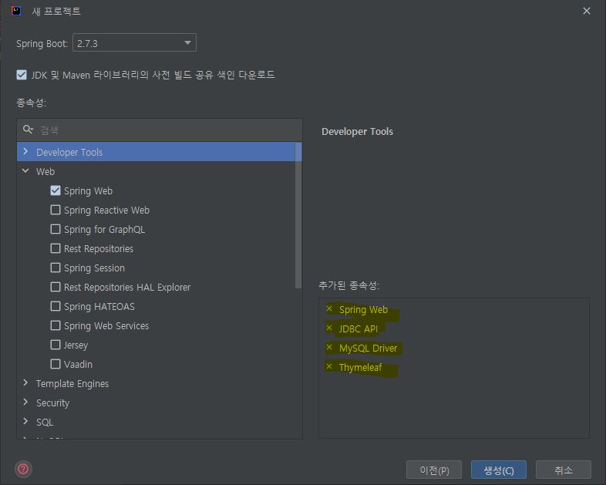Click the search magnifier icon
The height and width of the screenshot is (485, 606).
[28, 130]
